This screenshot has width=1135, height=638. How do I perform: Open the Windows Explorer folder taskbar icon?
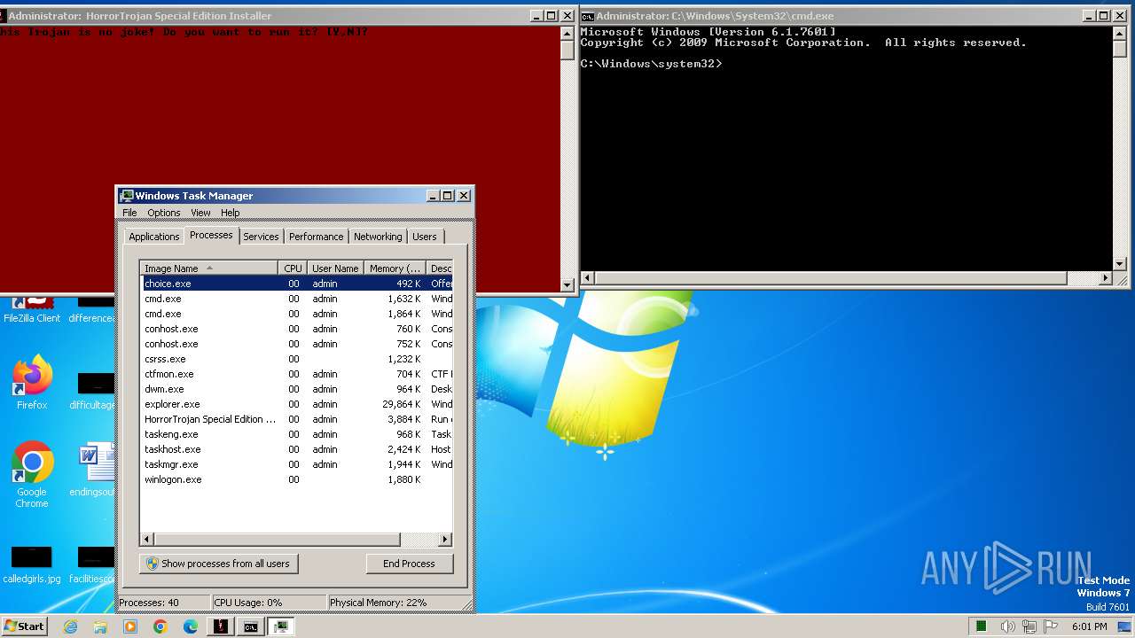[100, 626]
